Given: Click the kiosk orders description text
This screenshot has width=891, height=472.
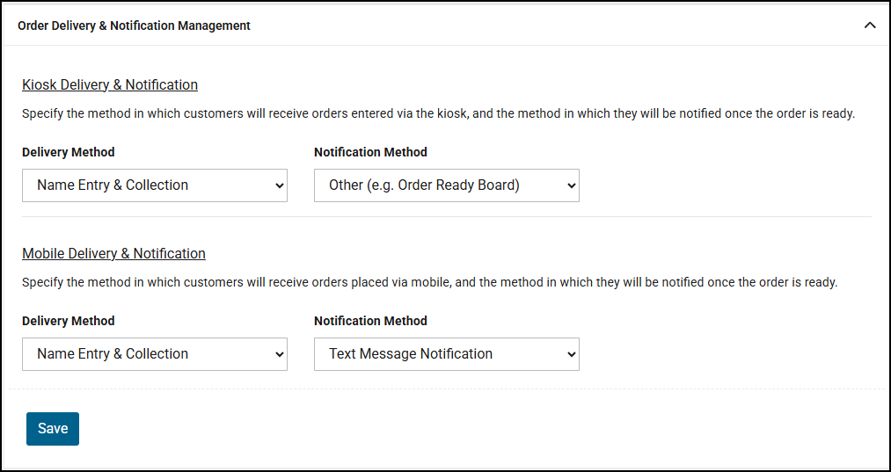Looking at the screenshot, I should point(438,113).
